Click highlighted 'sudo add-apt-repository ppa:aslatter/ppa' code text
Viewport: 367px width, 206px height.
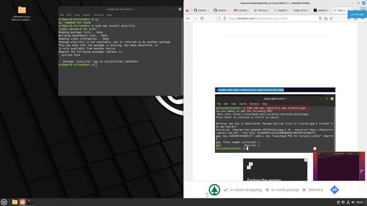(x=251, y=90)
